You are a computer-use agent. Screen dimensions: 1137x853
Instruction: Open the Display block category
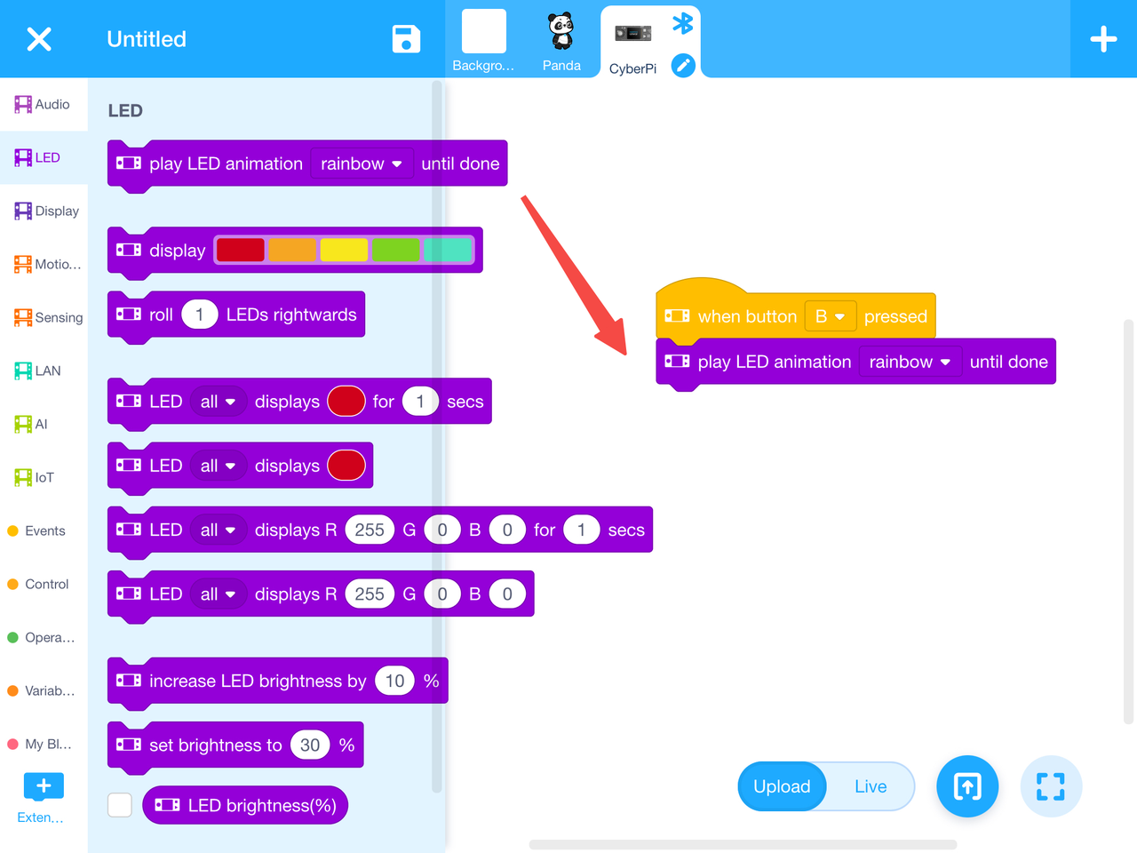(x=46, y=211)
